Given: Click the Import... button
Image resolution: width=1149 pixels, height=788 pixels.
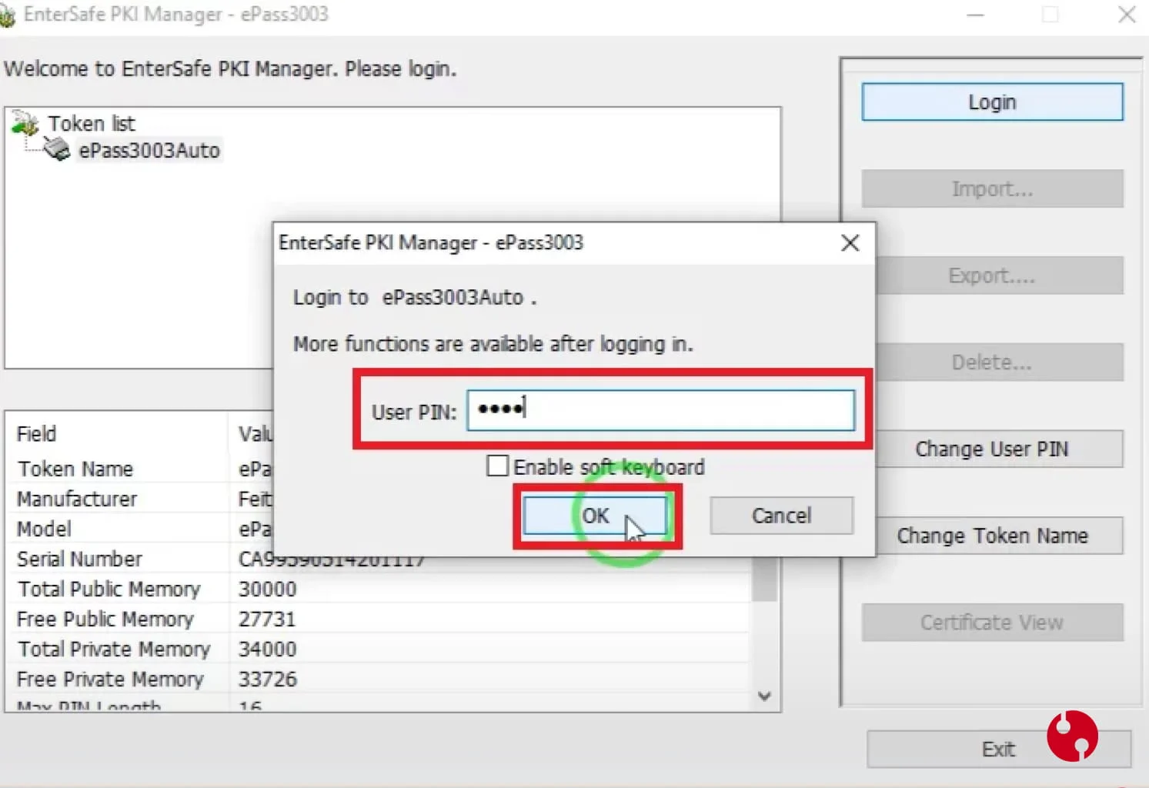Looking at the screenshot, I should (992, 189).
